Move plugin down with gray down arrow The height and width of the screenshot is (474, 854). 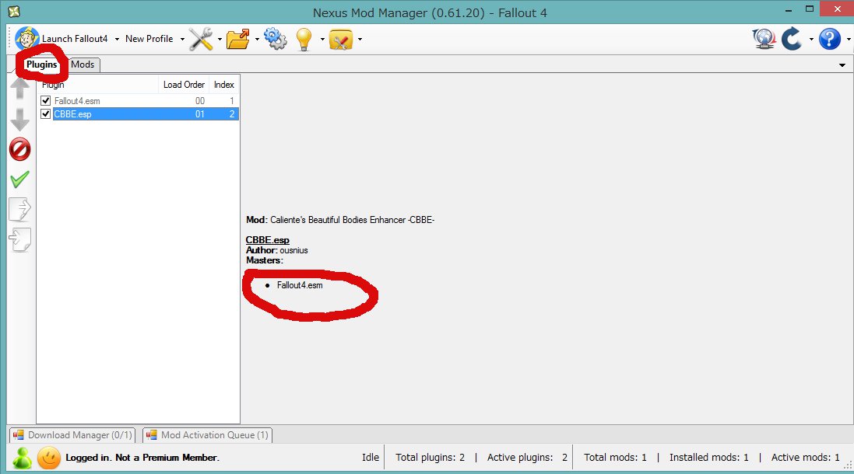click(x=20, y=119)
